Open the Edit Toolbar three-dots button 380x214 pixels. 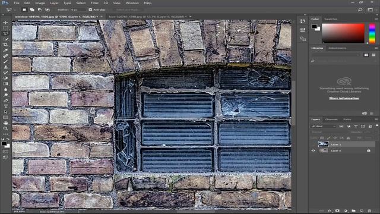[5, 134]
